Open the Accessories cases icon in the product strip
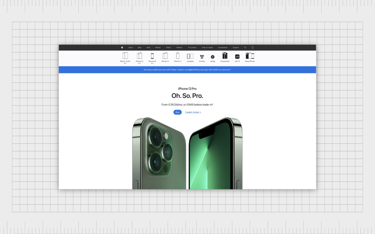 point(225,56)
